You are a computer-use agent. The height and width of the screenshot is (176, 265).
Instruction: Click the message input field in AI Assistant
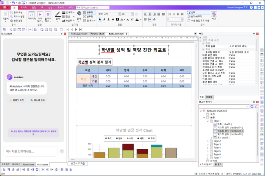tap(31, 151)
